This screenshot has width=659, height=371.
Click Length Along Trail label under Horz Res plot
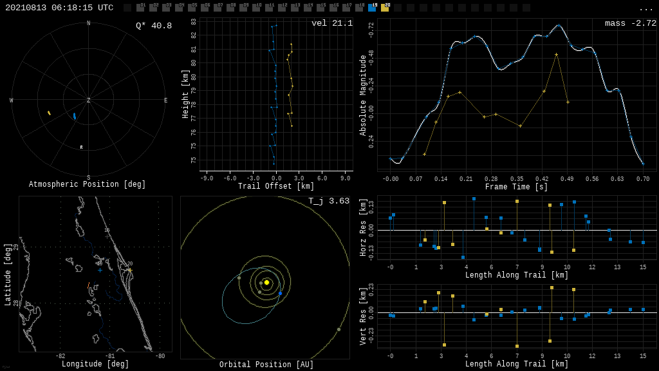pos(517,274)
